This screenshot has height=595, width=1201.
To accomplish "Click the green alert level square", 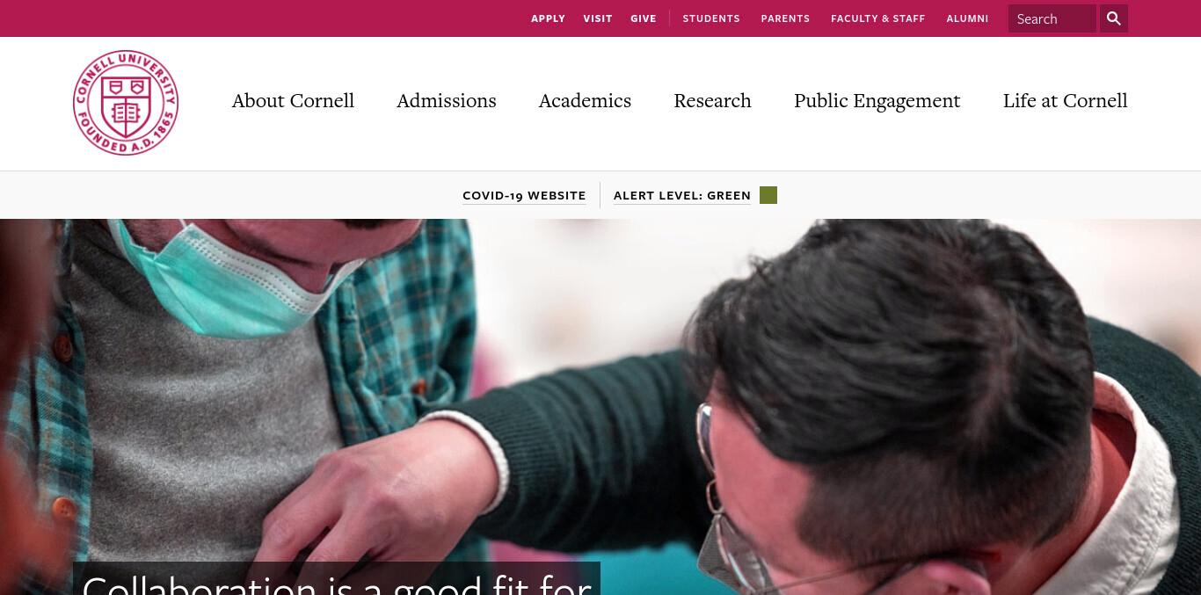I will 768,195.
